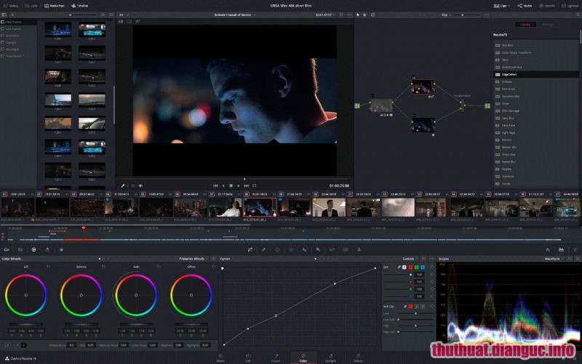Select the pointer tool in node editor
The width and height of the screenshot is (582, 364).
(x=358, y=15)
